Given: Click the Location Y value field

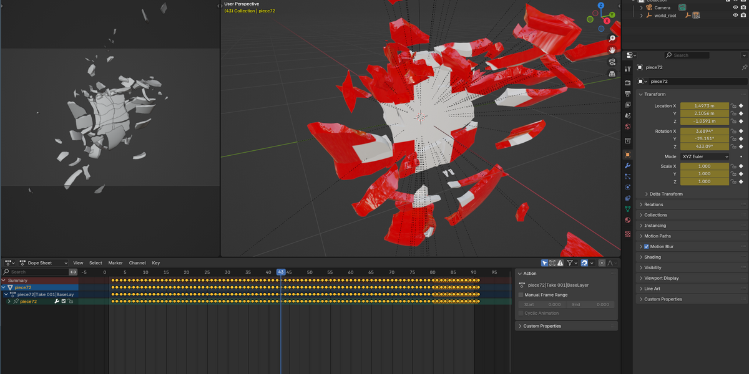Looking at the screenshot, I should [705, 113].
